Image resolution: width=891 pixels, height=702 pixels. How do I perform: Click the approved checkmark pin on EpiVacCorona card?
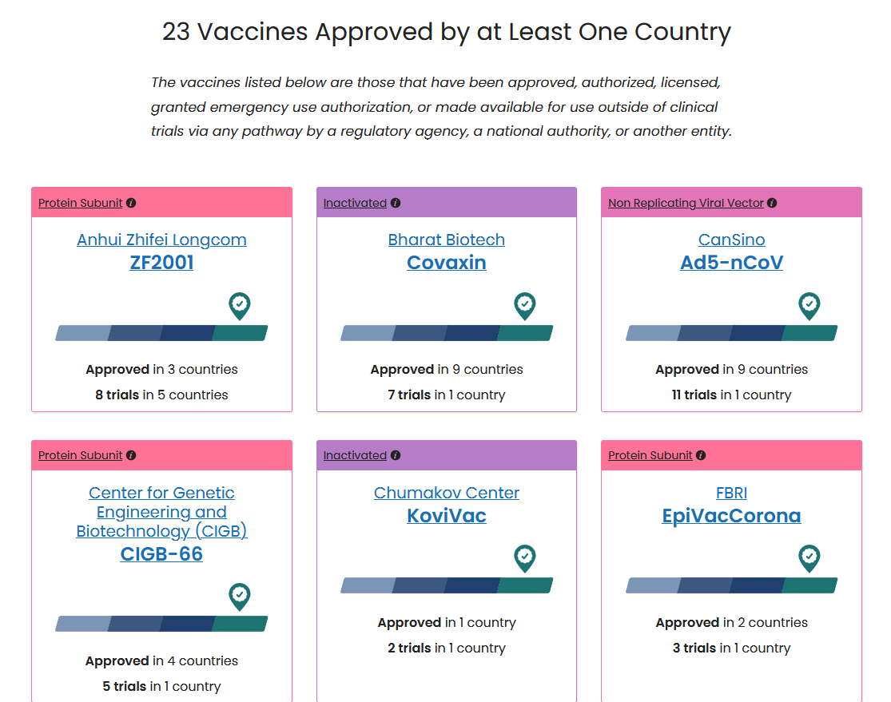click(809, 559)
